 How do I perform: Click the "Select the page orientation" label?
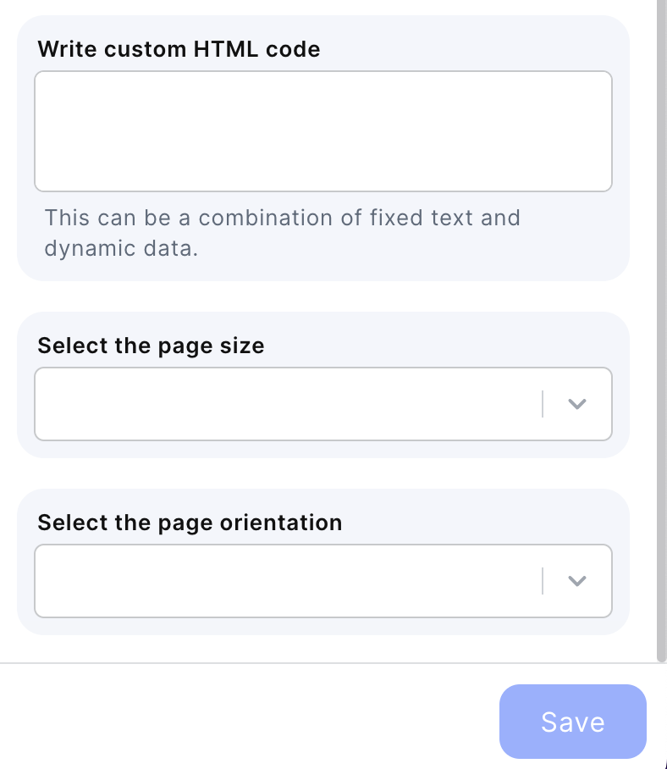click(x=190, y=523)
